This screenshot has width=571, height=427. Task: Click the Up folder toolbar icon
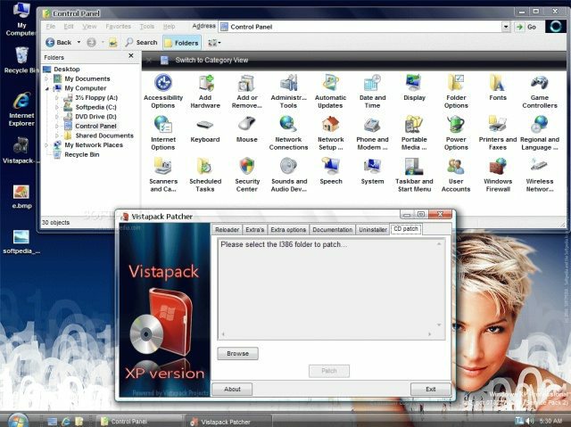click(x=113, y=43)
